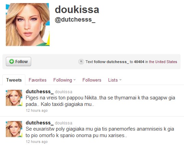Open the Favorites tab
Image resolution: width=184 pixels, height=145 pixels.
pyautogui.click(x=38, y=80)
